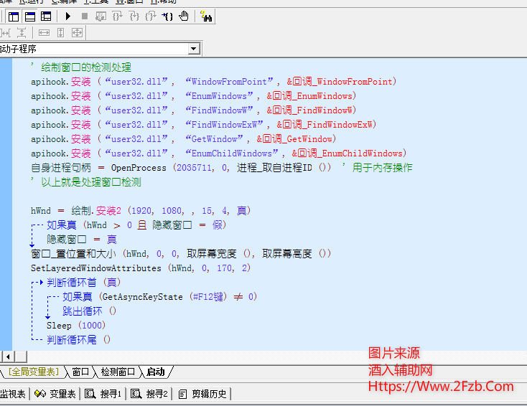This screenshot has height=406, width=527.
Task: Toggle the first panel layout icon
Action: [x=14, y=16]
